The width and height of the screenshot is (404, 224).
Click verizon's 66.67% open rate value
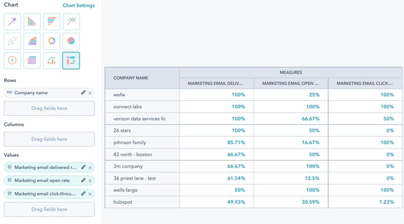[x=310, y=119]
